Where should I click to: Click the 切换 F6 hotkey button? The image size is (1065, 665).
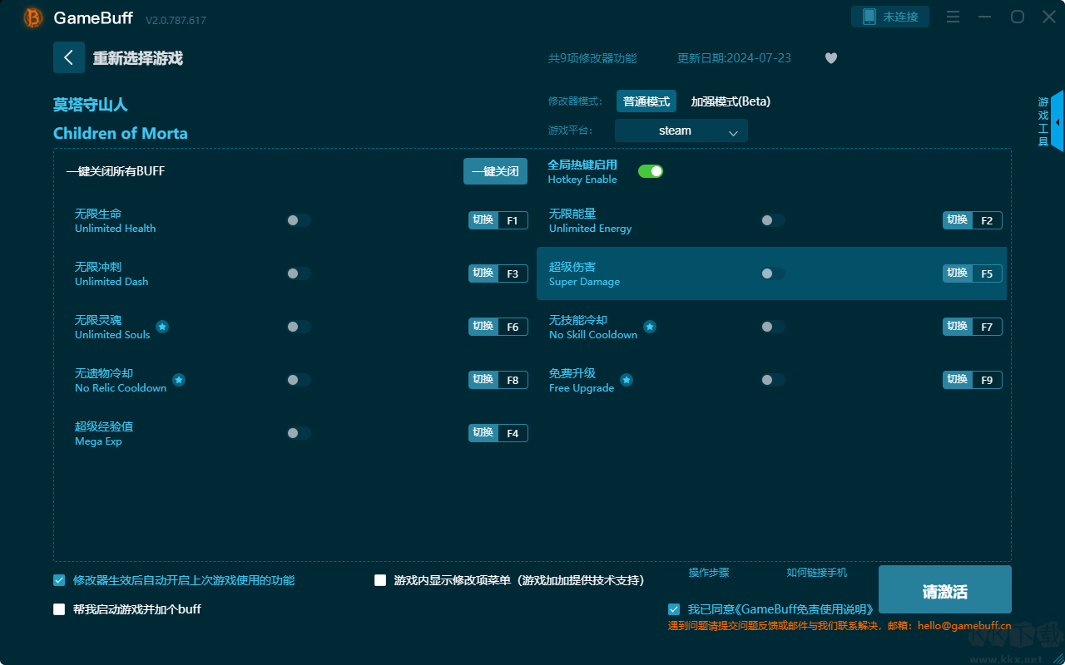pyautogui.click(x=498, y=327)
